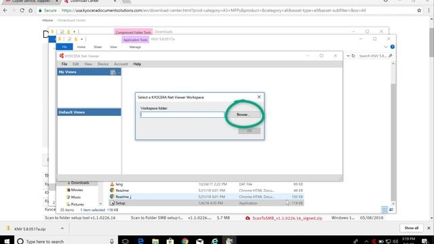Switch Explorer to large icons view

click(x=391, y=210)
